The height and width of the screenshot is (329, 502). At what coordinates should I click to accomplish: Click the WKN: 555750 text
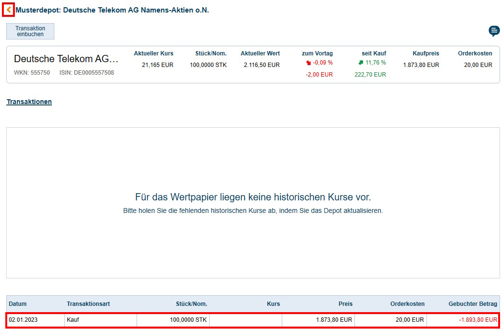click(x=32, y=73)
